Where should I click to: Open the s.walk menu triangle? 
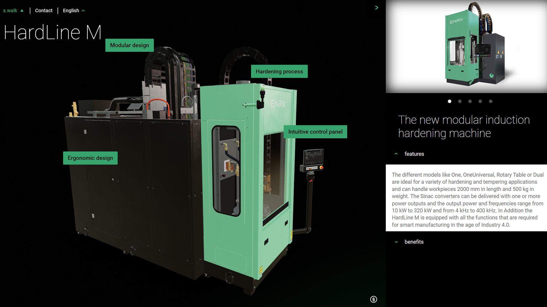(22, 11)
